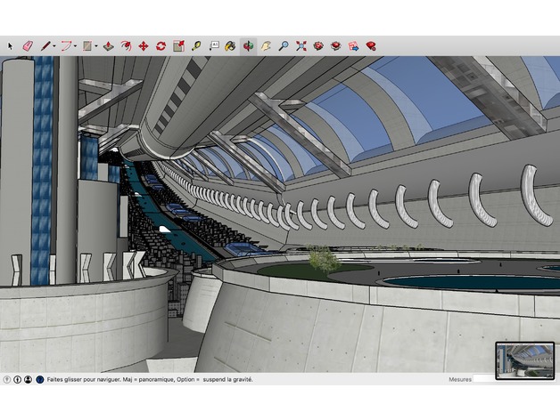Screen dimensions: 560x420
Task: Click the scene thumbnail preview
Action: click(525, 360)
